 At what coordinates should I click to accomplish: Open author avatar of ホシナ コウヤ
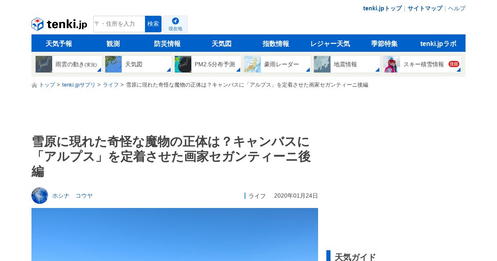click(40, 196)
